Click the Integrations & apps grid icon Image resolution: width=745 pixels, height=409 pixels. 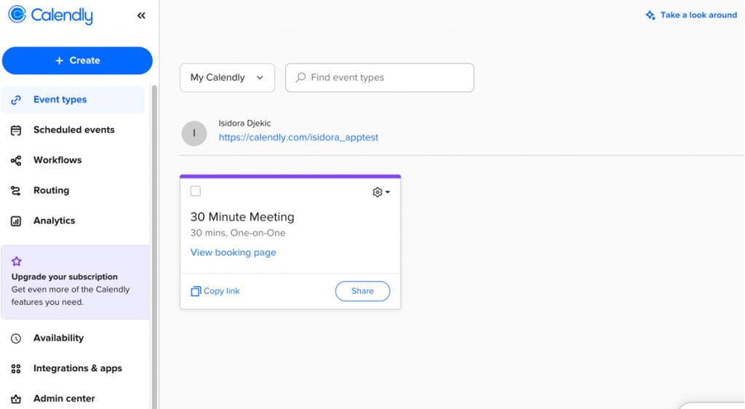[x=16, y=369]
